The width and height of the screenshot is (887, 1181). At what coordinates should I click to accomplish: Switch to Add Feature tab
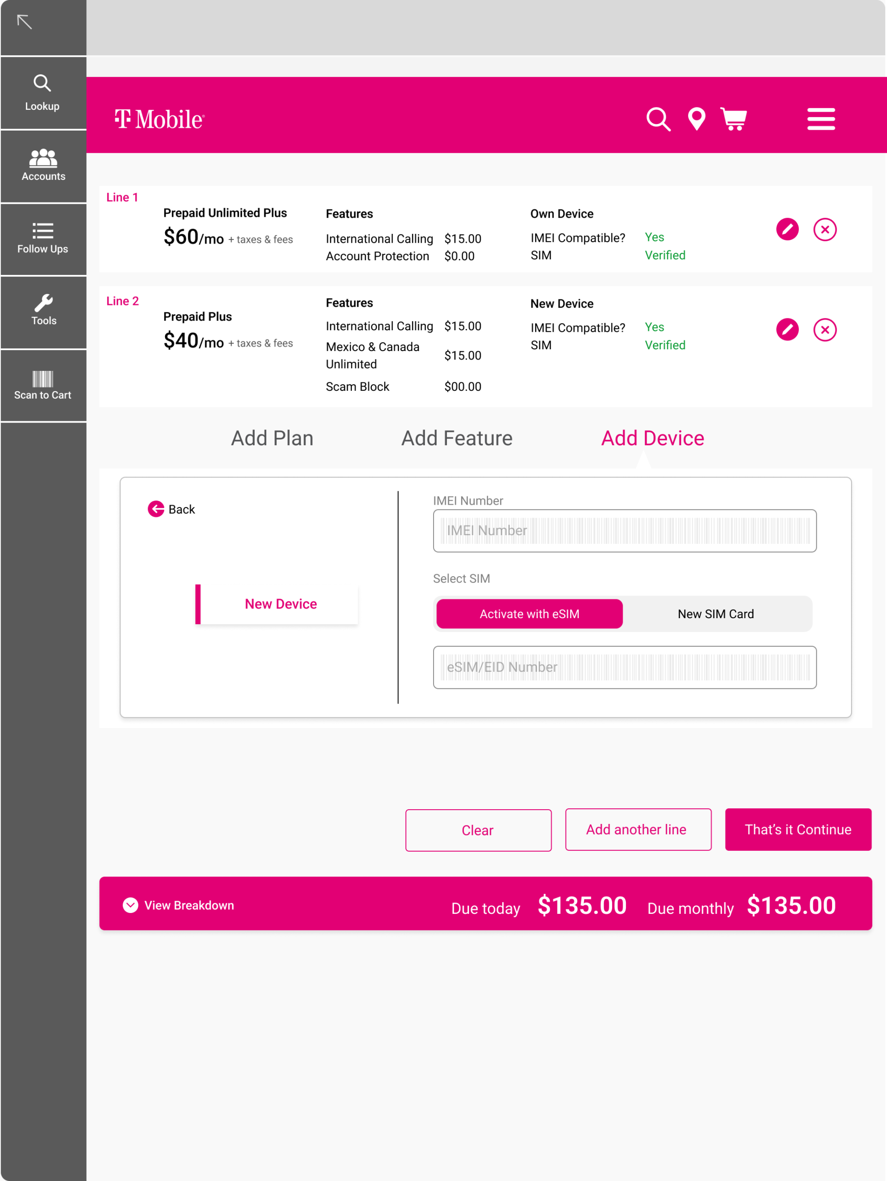[457, 438]
